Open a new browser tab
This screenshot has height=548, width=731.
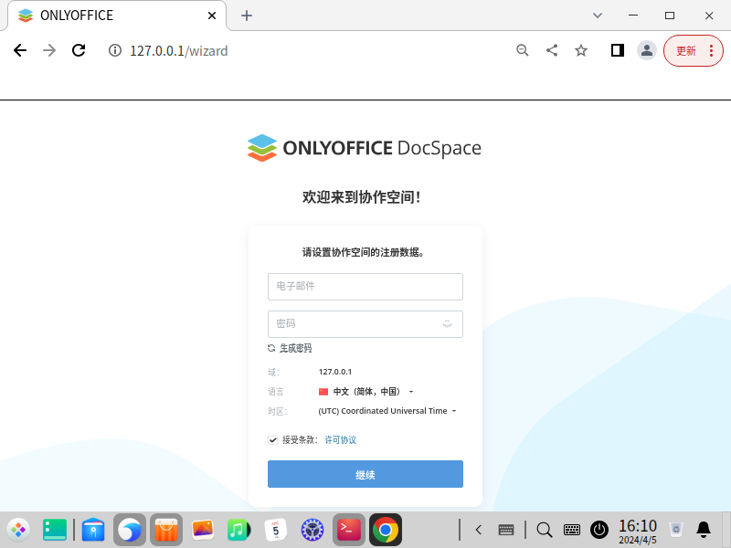point(247,16)
